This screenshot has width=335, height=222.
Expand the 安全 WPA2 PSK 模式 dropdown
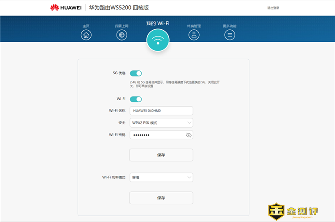point(161,123)
